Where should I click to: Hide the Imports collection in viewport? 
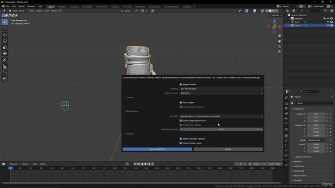click(x=328, y=19)
